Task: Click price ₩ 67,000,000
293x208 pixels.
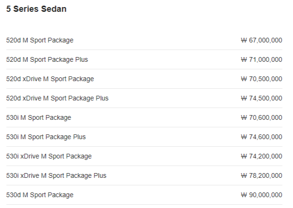Action: click(261, 40)
